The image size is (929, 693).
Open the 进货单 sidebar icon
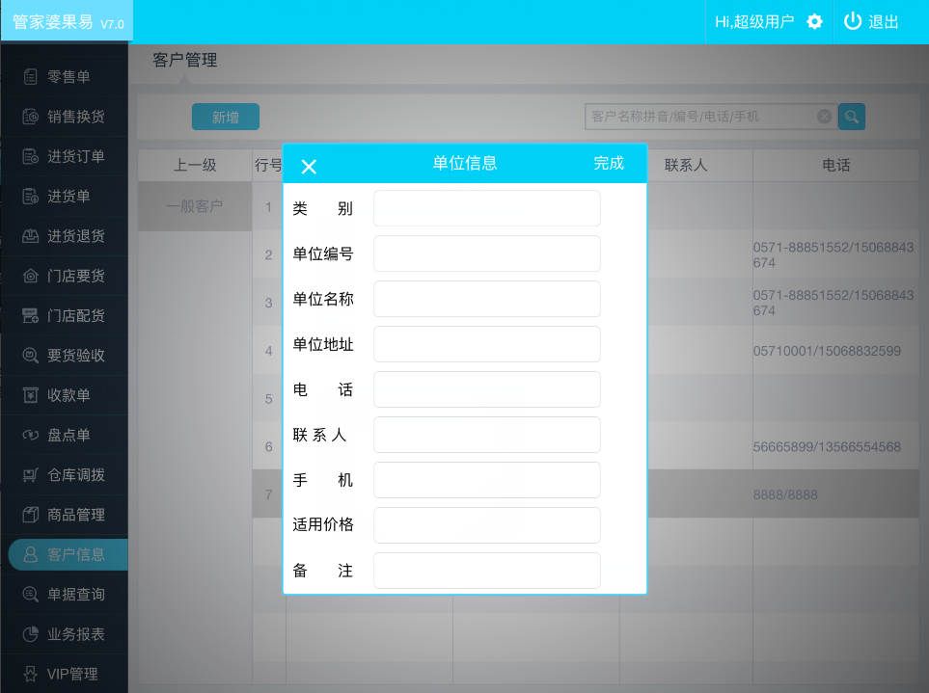(x=30, y=196)
